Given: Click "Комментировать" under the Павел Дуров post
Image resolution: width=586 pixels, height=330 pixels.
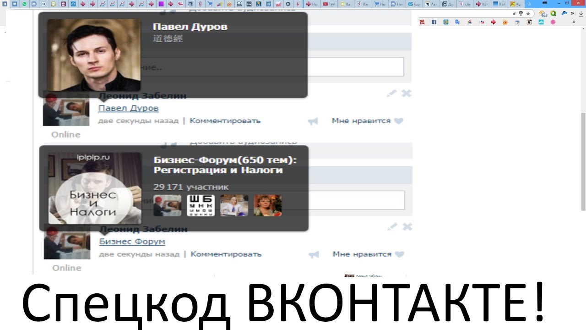Looking at the screenshot, I should click(225, 121).
